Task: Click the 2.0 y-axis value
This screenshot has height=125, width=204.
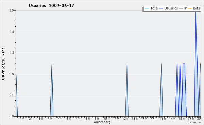Action: point(12,10)
